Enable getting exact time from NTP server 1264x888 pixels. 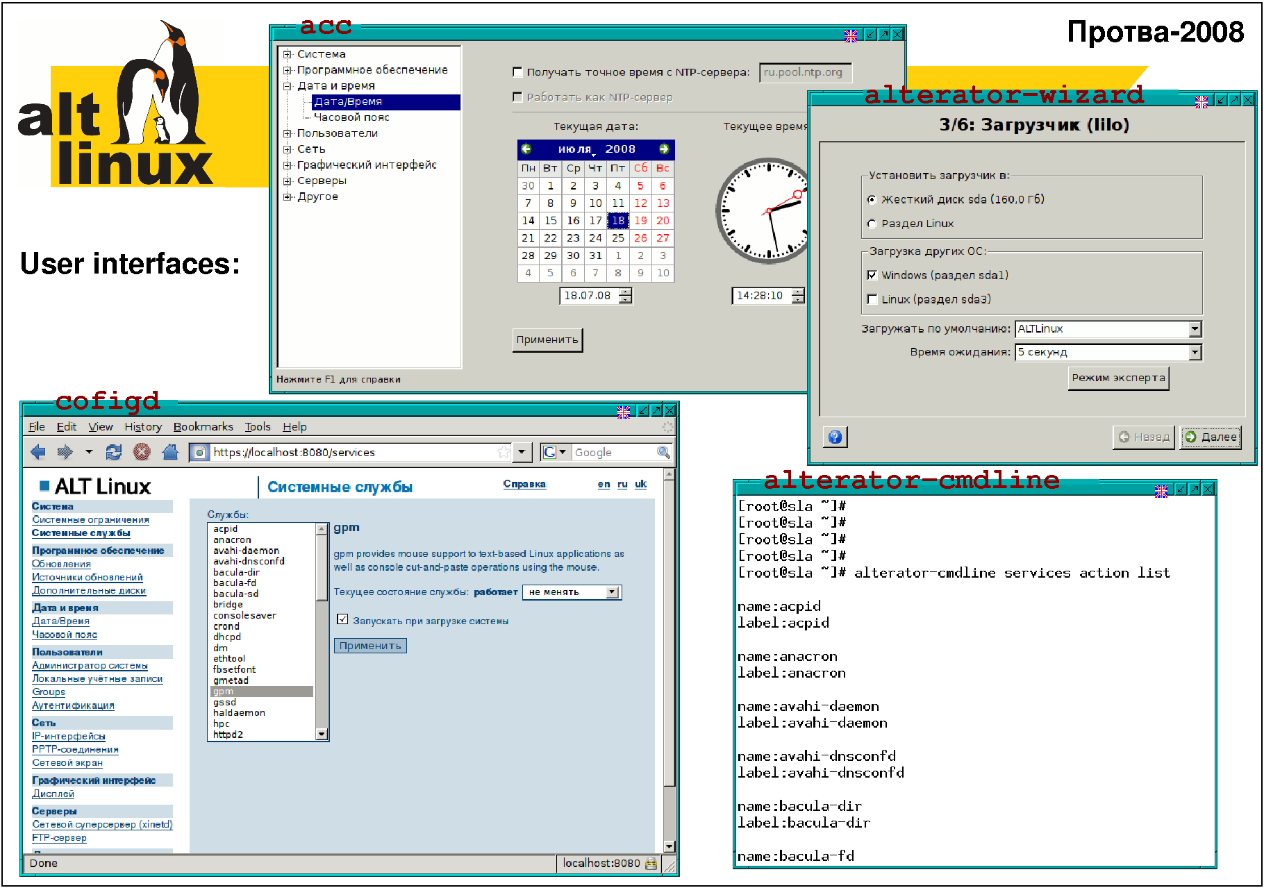(517, 72)
